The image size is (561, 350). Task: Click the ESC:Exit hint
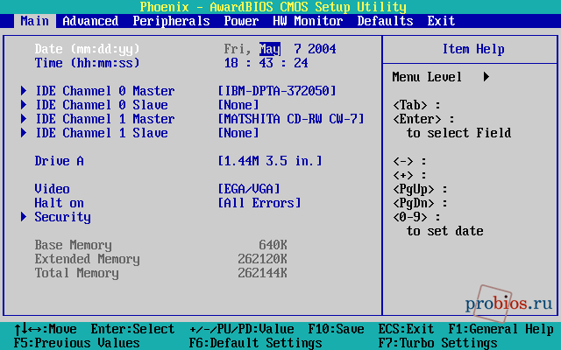click(x=406, y=329)
